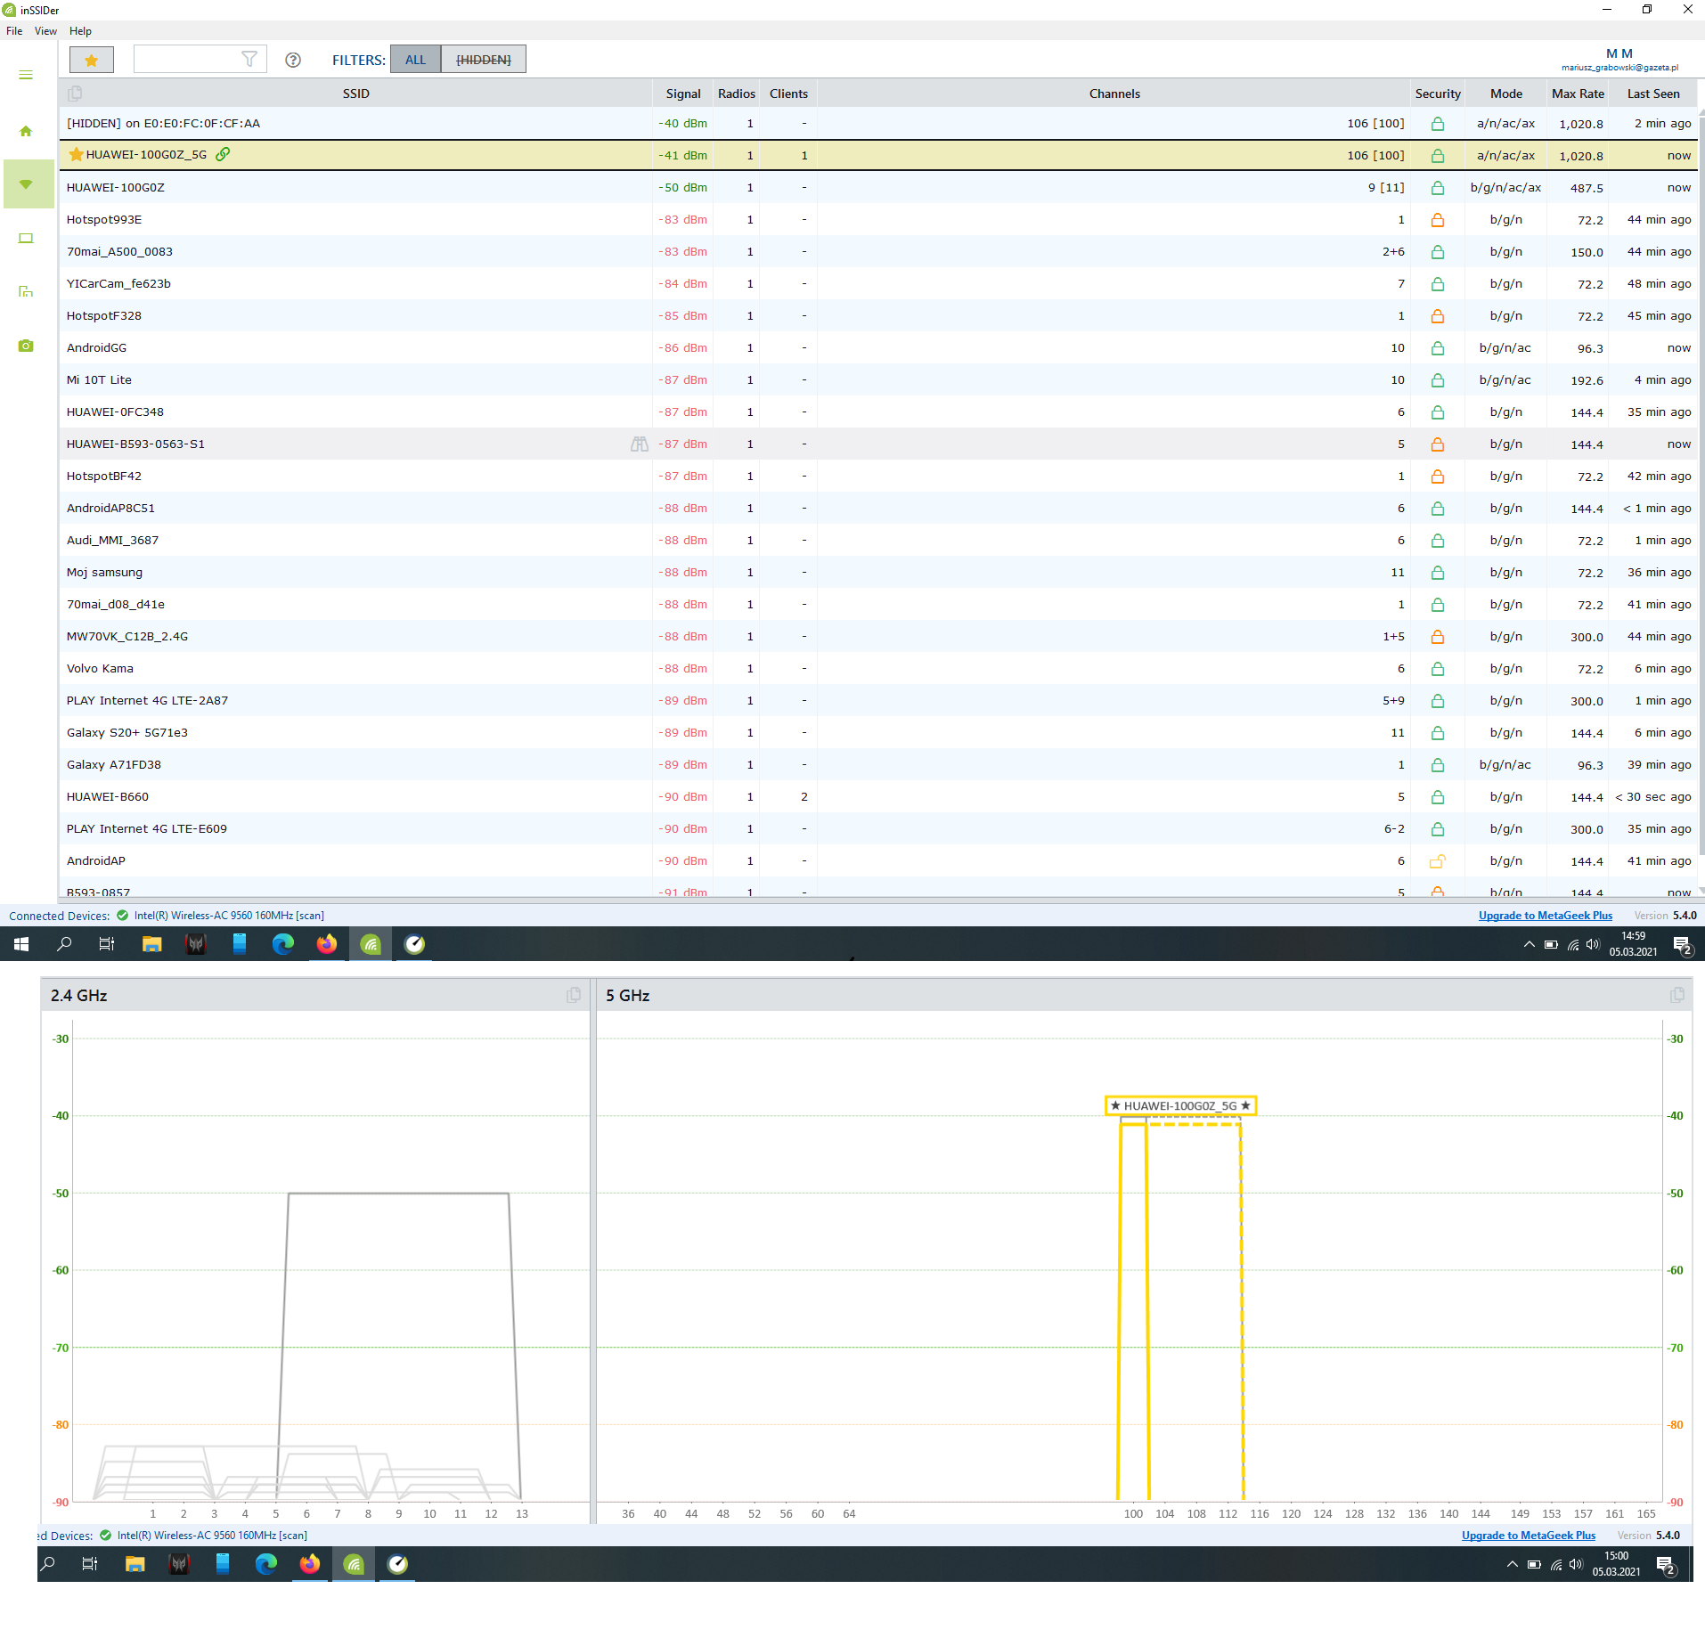
Task: Sort by the Radios column header
Action: point(737,94)
